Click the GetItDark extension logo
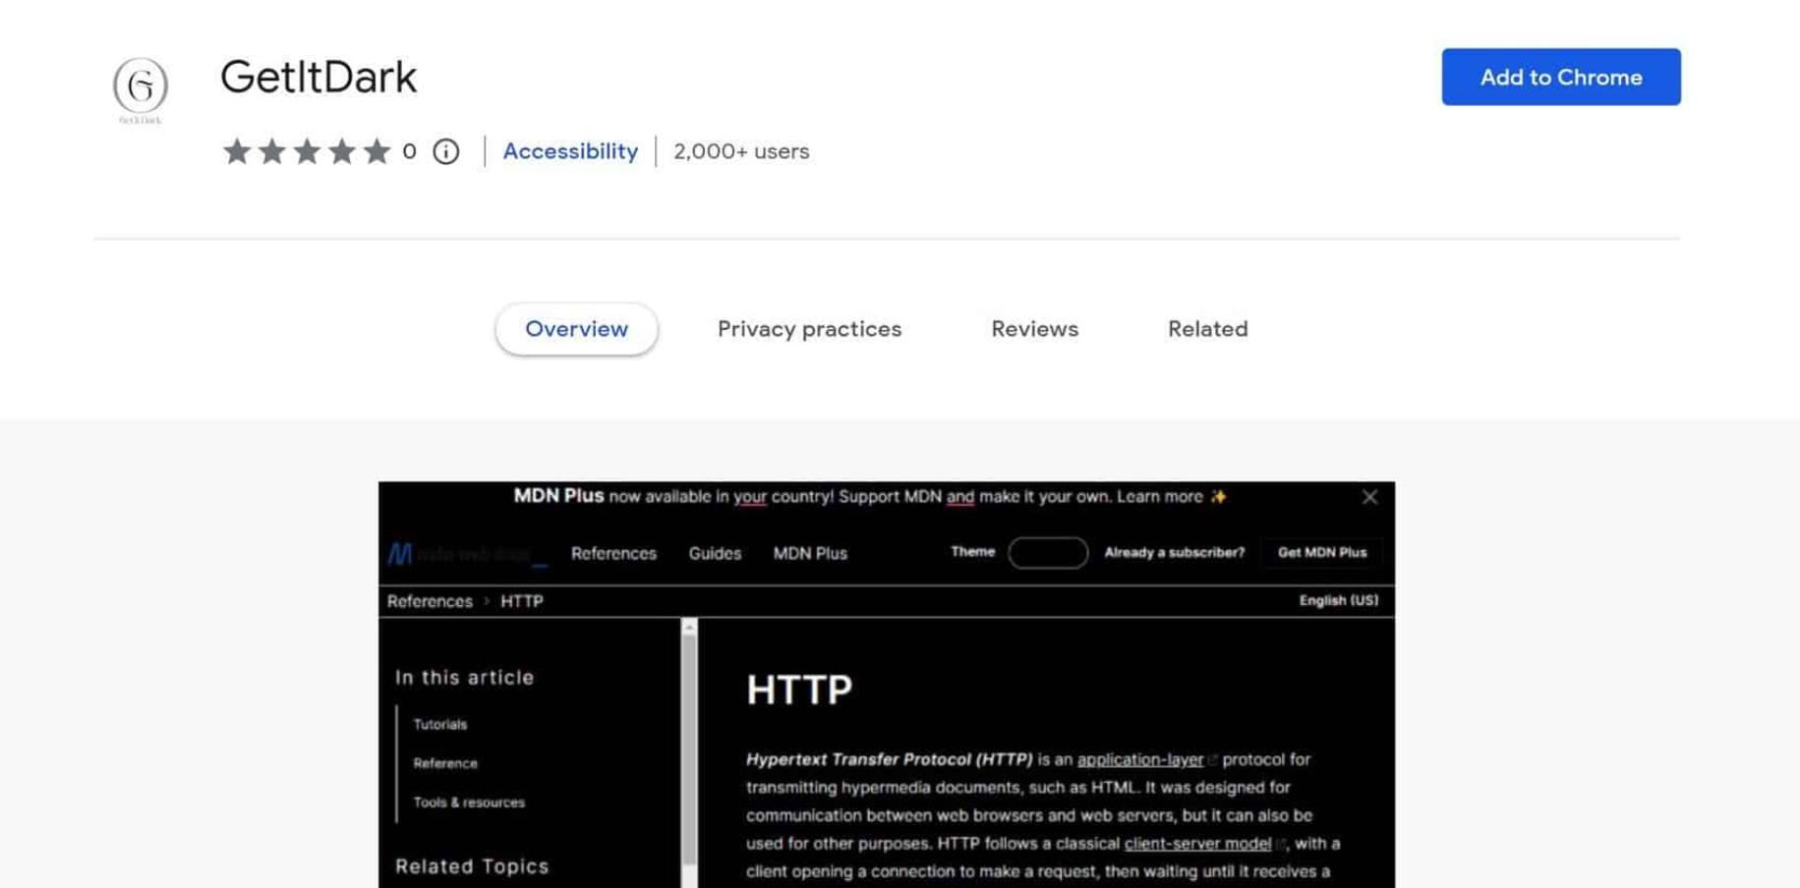Screen dimensions: 1800x888 (141, 89)
